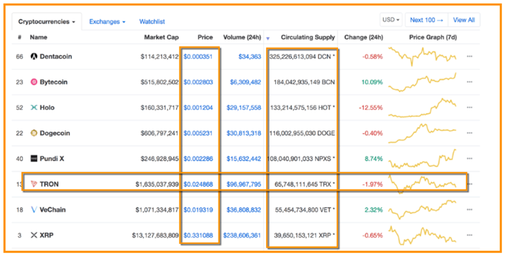Open the three-dot menu for Dentacoin row
This screenshot has height=257, width=506.
470,56
